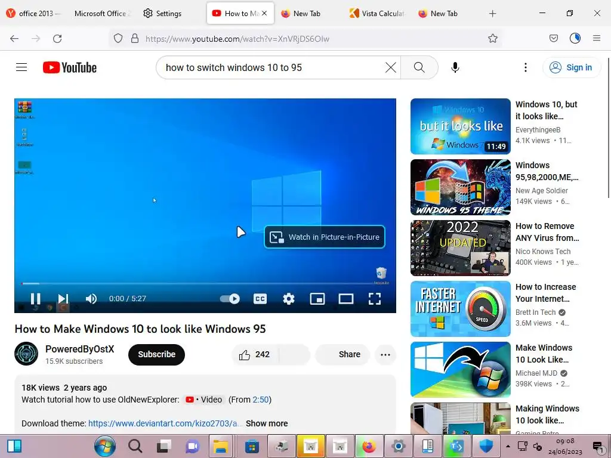
Task: Bookmark this page with star
Action: click(x=492, y=38)
